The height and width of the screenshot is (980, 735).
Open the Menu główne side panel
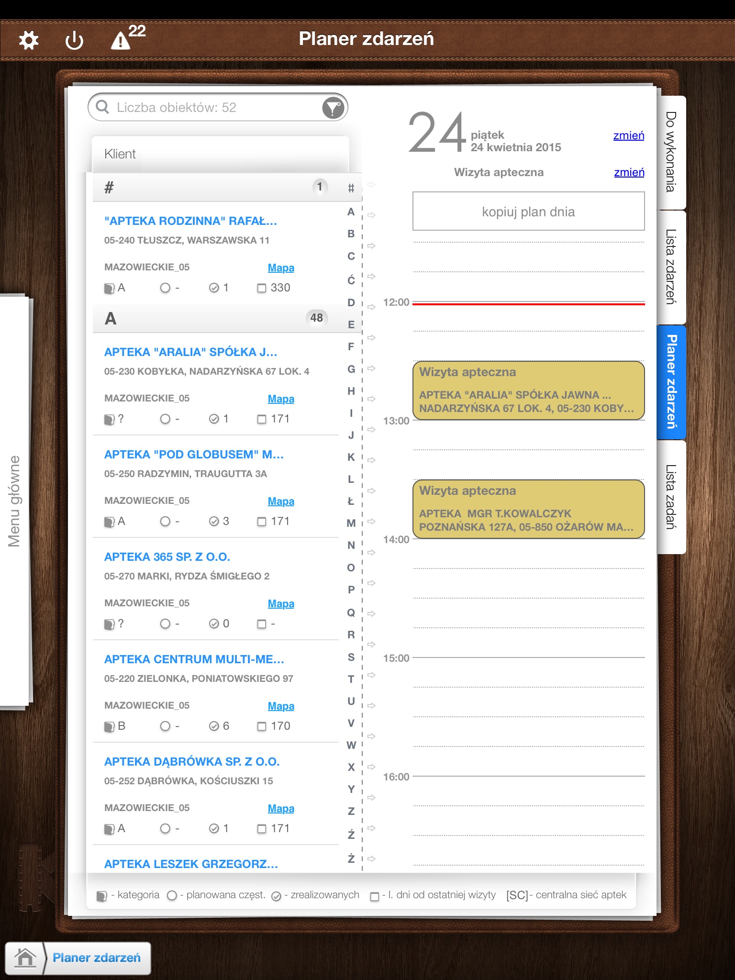point(15,501)
